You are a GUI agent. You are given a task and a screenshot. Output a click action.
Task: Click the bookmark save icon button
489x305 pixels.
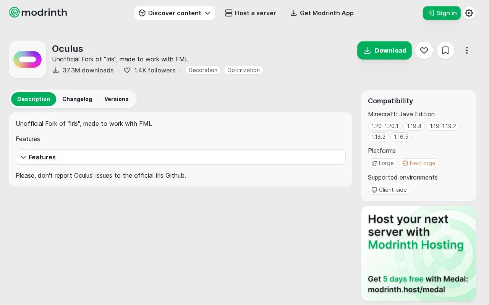(445, 50)
